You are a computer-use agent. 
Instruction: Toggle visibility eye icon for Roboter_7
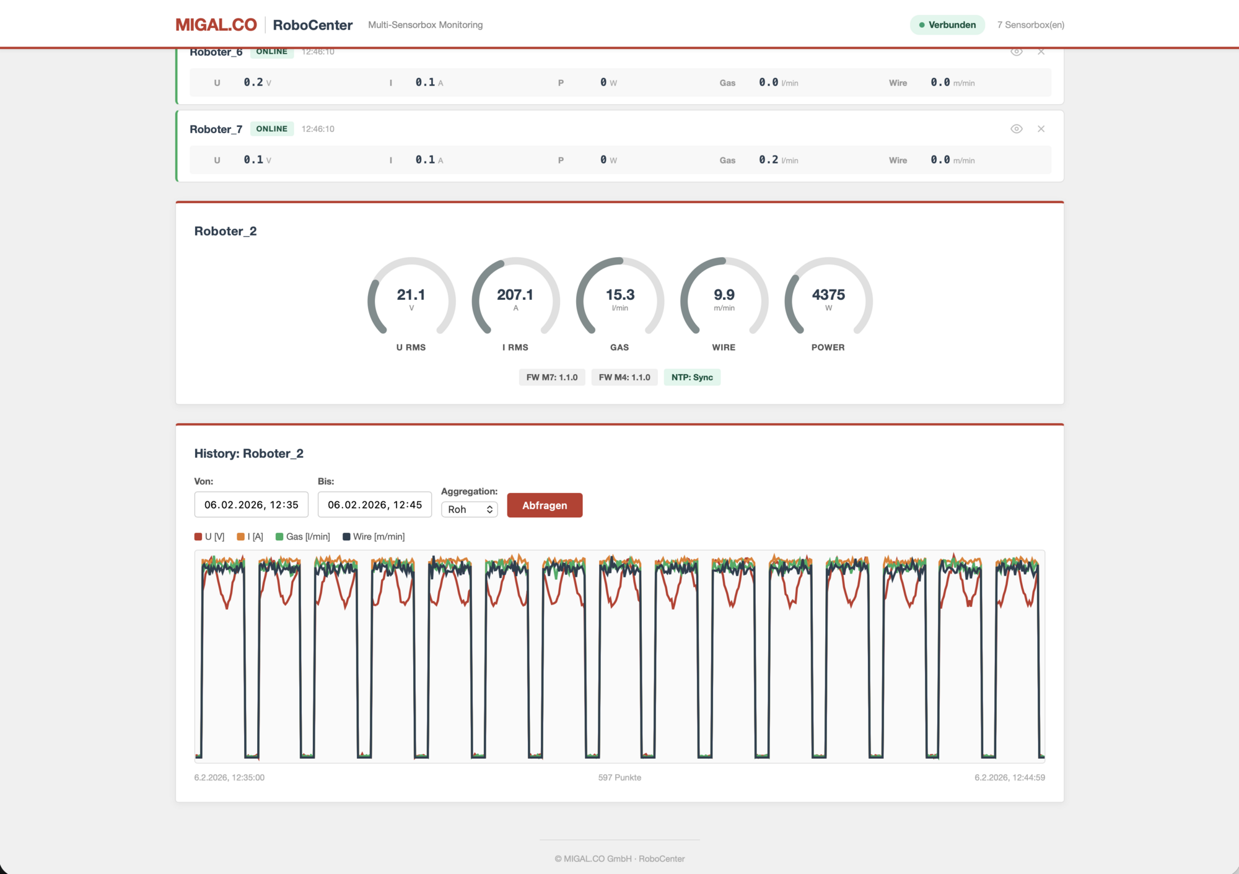click(1016, 129)
